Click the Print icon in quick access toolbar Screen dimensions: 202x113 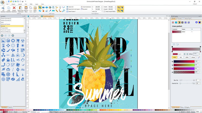coord(22,2)
